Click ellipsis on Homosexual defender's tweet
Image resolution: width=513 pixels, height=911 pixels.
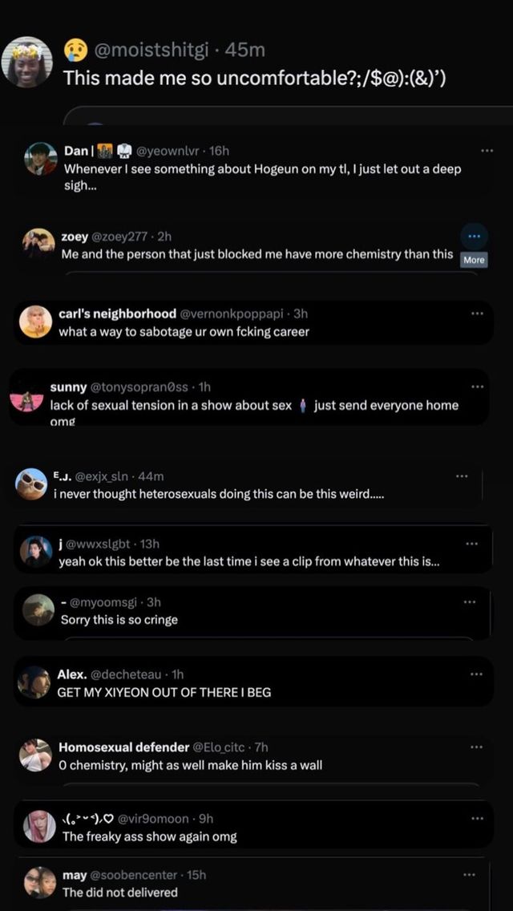[476, 747]
